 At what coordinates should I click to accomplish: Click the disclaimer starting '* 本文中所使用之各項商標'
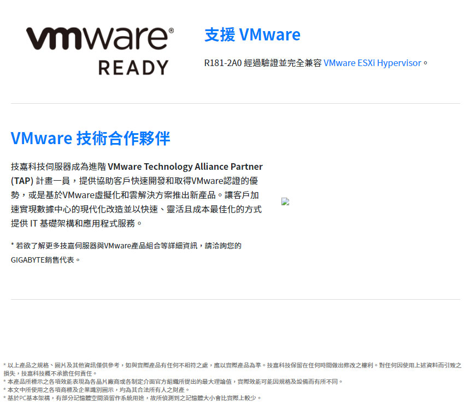[x=96, y=390]
